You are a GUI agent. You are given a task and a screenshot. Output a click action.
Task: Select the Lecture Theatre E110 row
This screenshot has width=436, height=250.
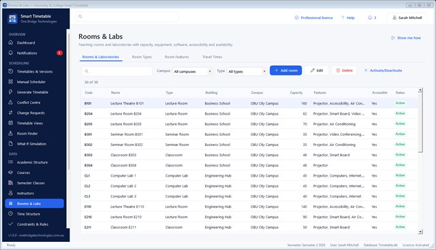coord(249,207)
